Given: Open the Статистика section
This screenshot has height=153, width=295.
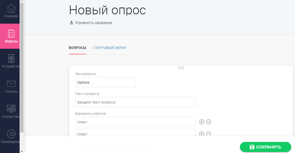Looking at the screenshot, I should 11,111.
